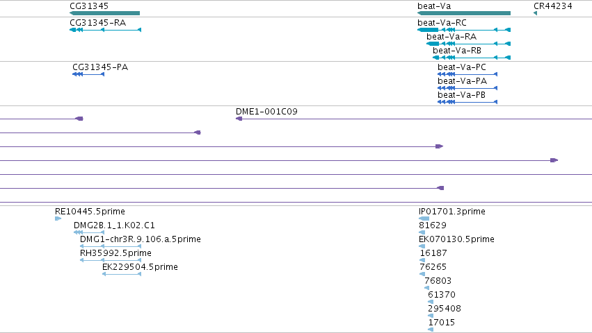Select DMG1-chr3R.9.106.a.5prime alignment glyph
Viewport: 592px width, 333px height.
pos(111,246)
